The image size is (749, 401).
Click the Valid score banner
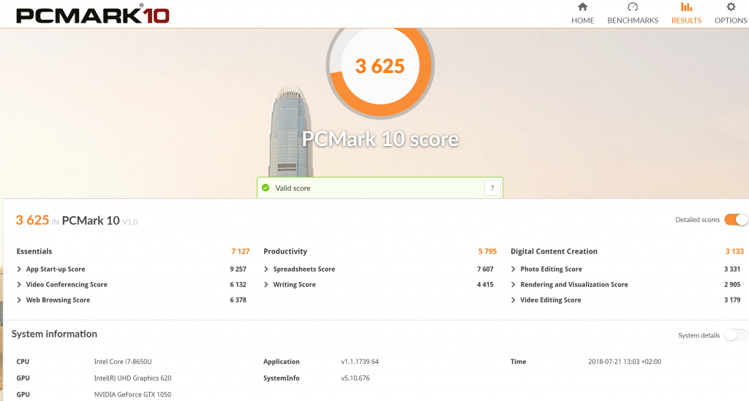(380, 188)
